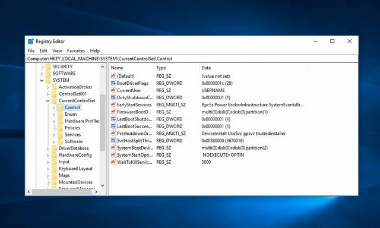Open the Edit menu
380x228 pixels.
(43, 50)
